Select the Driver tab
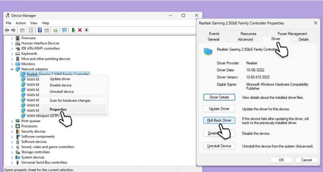Image resolution: width=323 pixels, height=172 pixels. (x=276, y=39)
